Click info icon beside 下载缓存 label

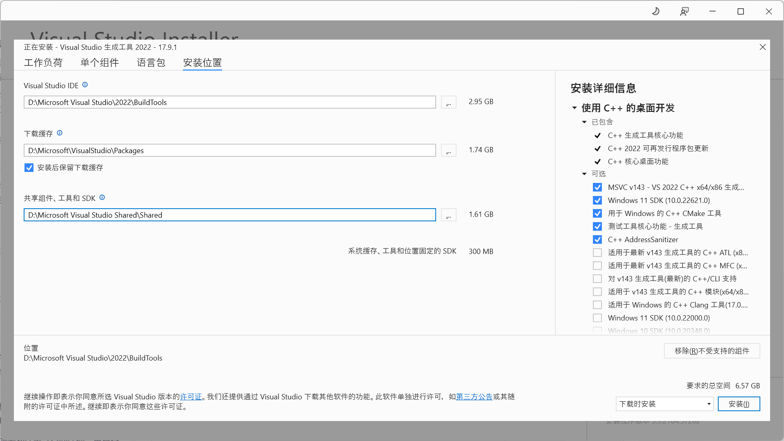[x=60, y=133]
